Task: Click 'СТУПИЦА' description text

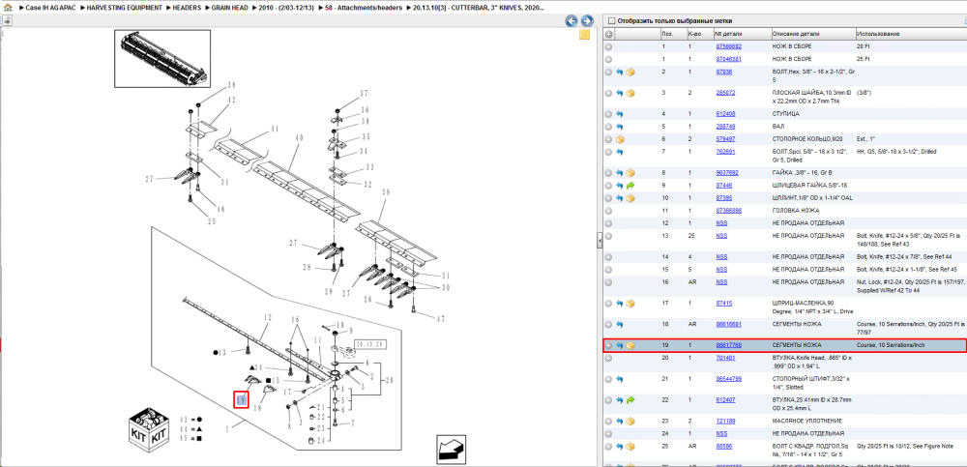Action: click(785, 114)
